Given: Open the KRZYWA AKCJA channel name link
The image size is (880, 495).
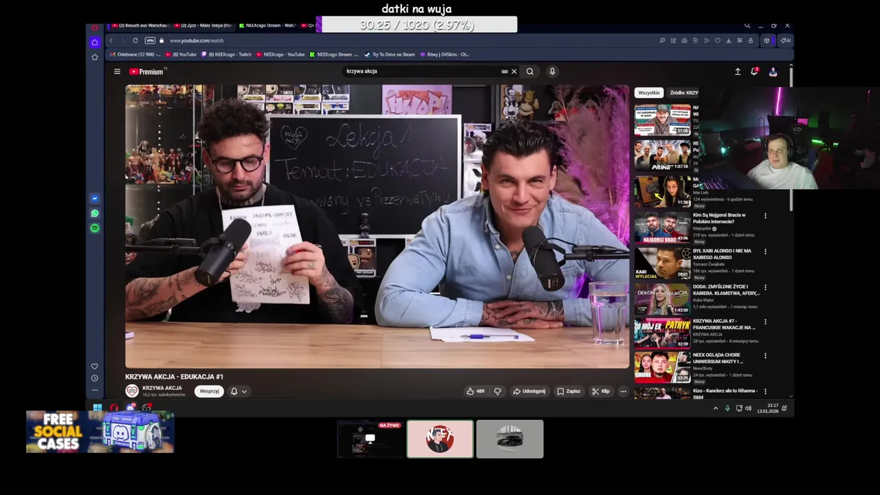Looking at the screenshot, I should tap(162, 388).
